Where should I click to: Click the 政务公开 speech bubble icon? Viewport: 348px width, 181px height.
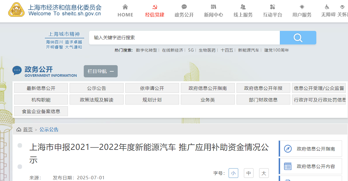(x=184, y=7)
